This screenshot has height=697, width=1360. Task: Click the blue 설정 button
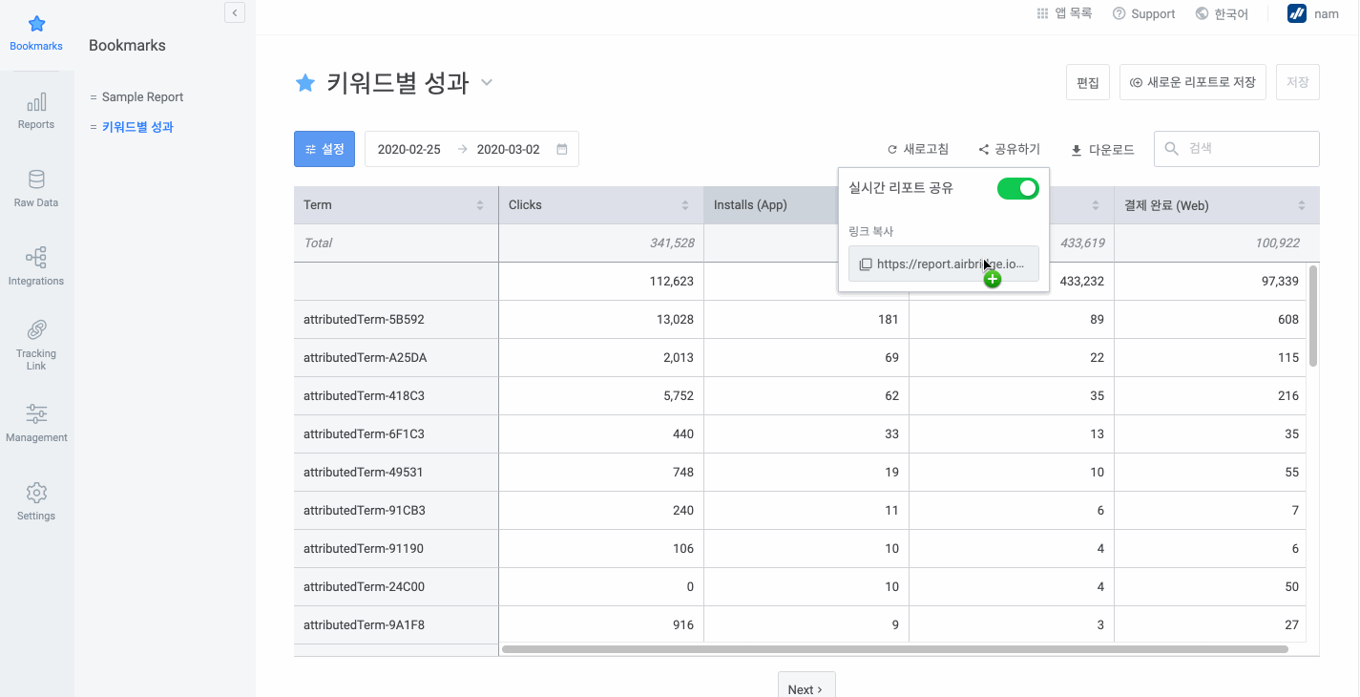(x=324, y=149)
